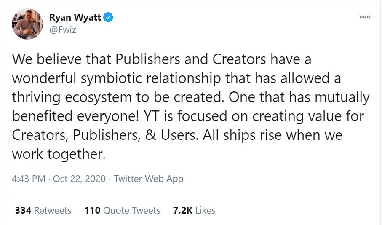Click the word "mutually" in the tweet
Screen dimensions: 382x225
[336, 97]
